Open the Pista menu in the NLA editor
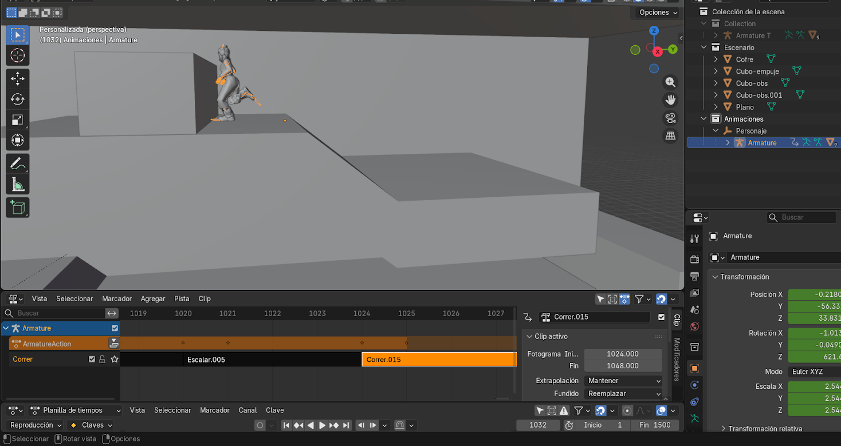This screenshot has width=841, height=446. (182, 298)
